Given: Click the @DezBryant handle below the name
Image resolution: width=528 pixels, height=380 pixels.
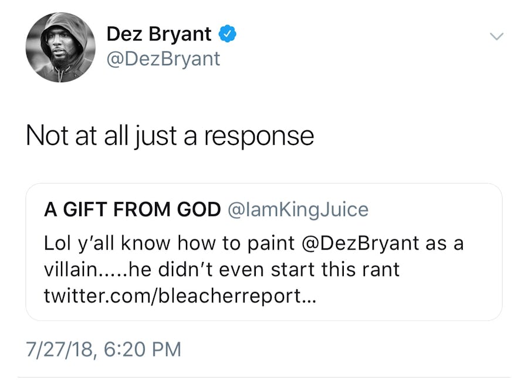Looking at the screenshot, I should click(x=163, y=59).
